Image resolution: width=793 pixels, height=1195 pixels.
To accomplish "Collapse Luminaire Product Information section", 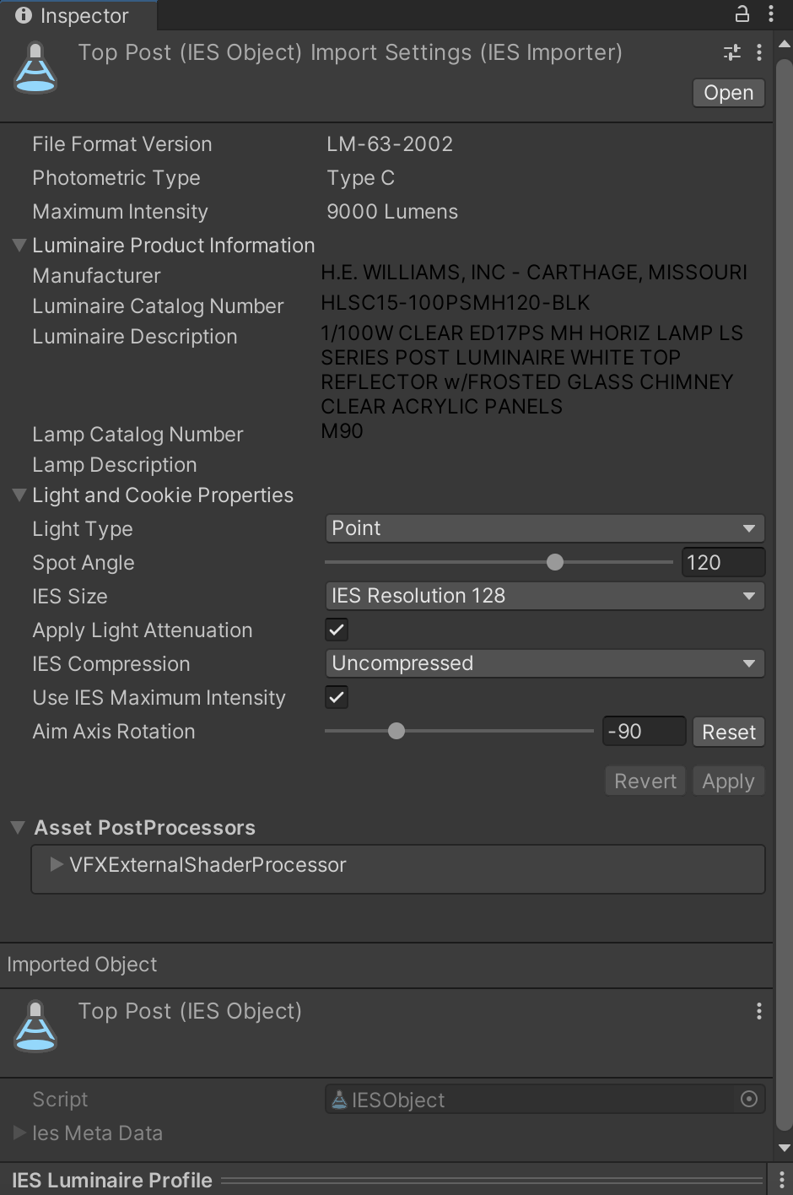I will [x=19, y=246].
